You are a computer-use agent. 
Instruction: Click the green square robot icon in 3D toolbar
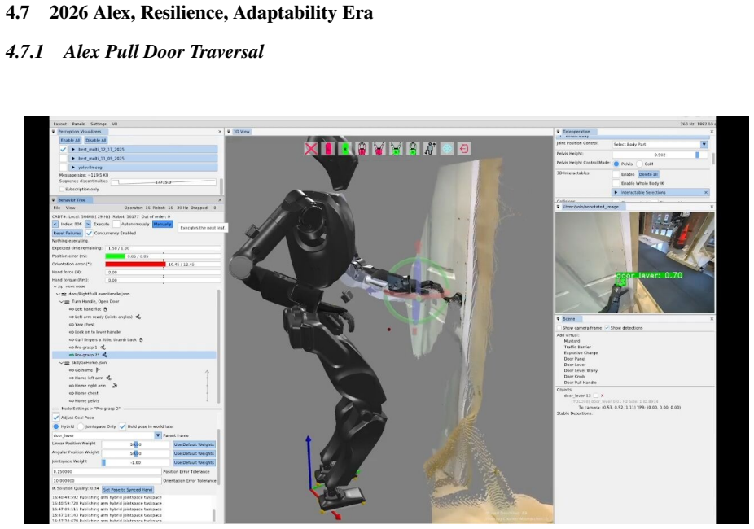tap(345, 149)
